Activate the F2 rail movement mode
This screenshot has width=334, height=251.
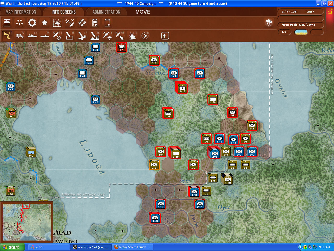pyautogui.click(x=20, y=36)
